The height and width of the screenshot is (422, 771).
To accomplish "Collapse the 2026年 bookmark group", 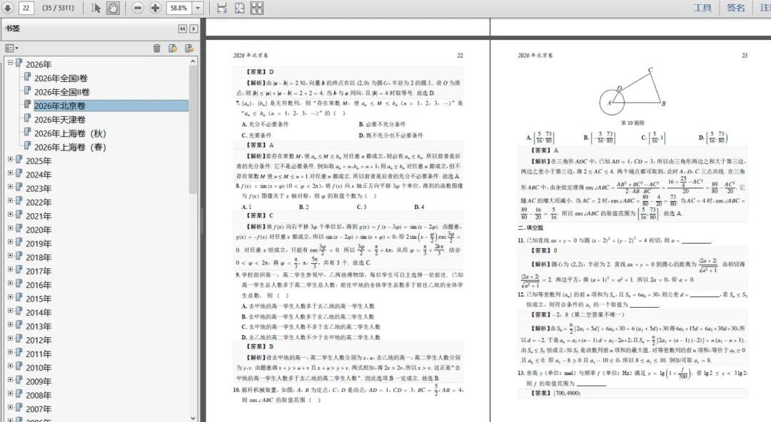I will [x=10, y=63].
